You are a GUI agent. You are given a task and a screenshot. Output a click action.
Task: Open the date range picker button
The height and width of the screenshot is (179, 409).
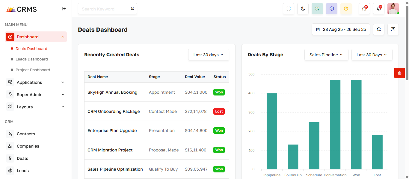[341, 29]
